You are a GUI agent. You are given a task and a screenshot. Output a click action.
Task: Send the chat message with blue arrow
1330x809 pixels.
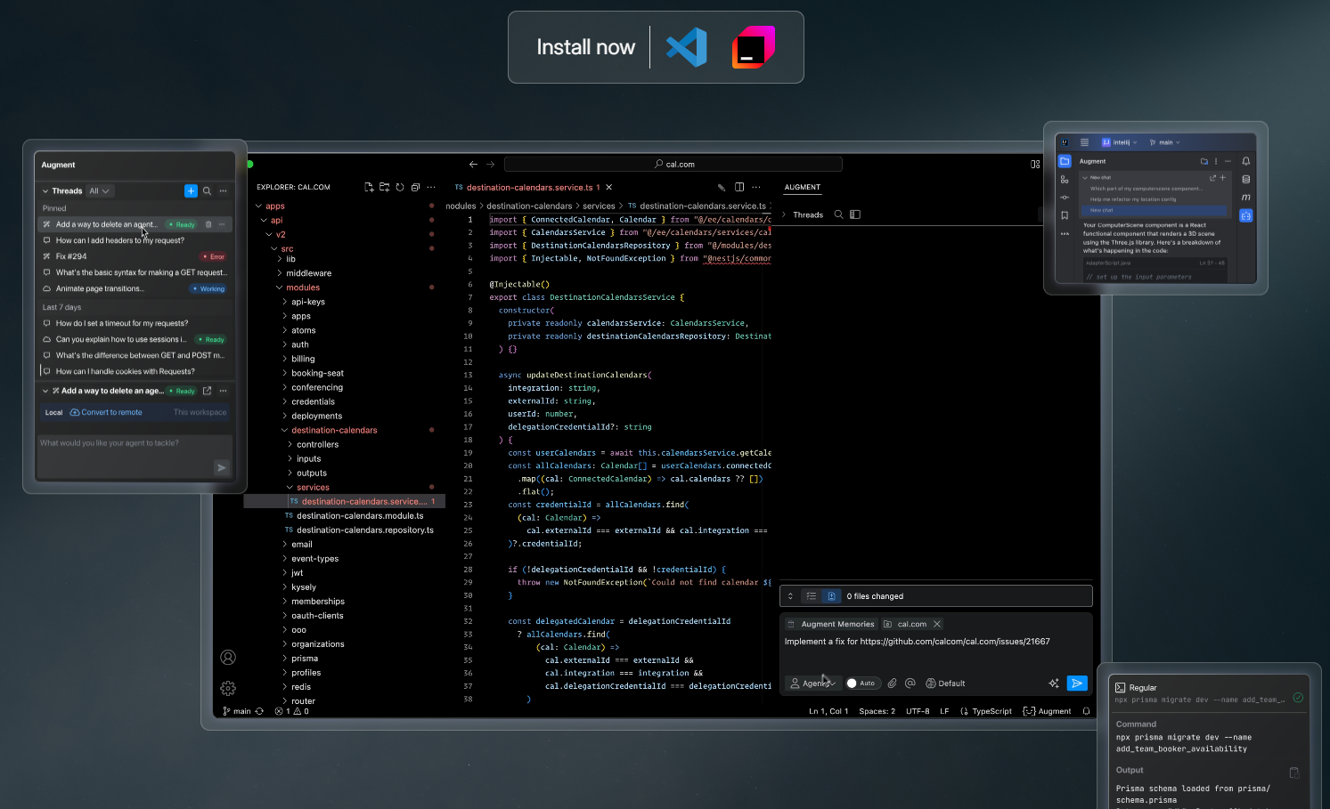[x=1077, y=684]
